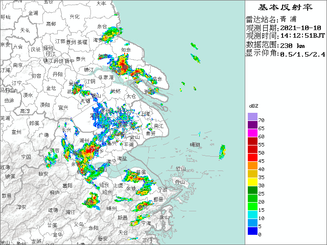
Task: Click the 基本反射率 title text
Action: tap(285, 8)
